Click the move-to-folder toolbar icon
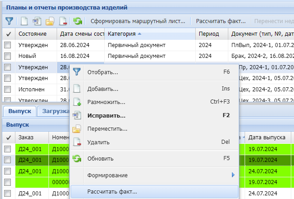The height and width of the screenshot is (199, 294). pos(50,21)
